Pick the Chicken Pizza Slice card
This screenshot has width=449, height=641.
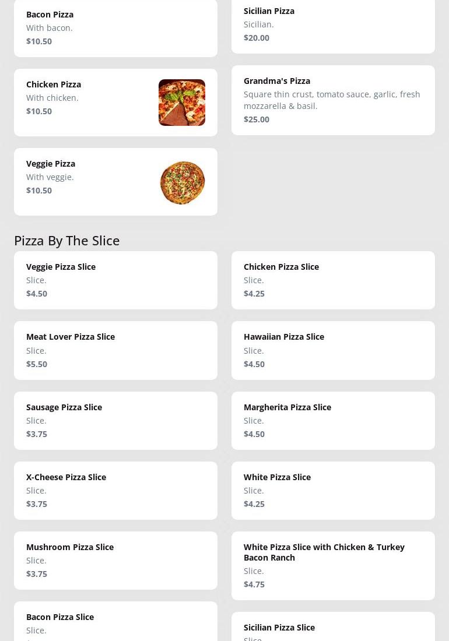333,280
